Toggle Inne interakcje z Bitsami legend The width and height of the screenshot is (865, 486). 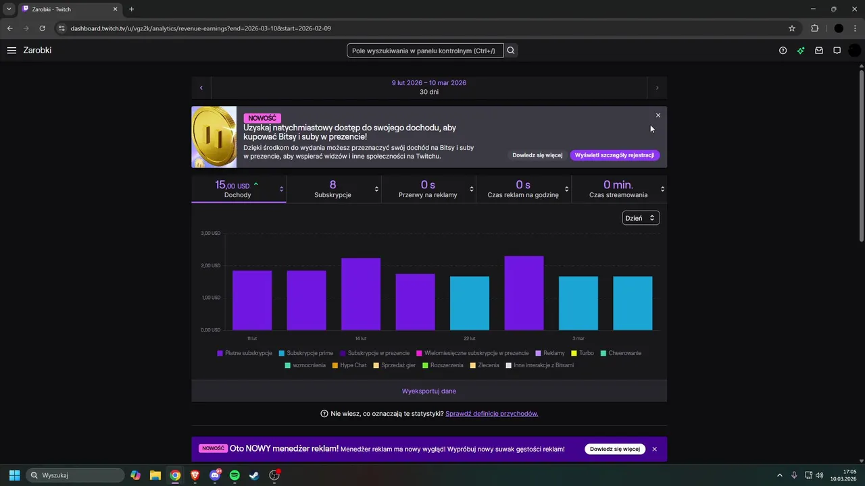click(540, 365)
